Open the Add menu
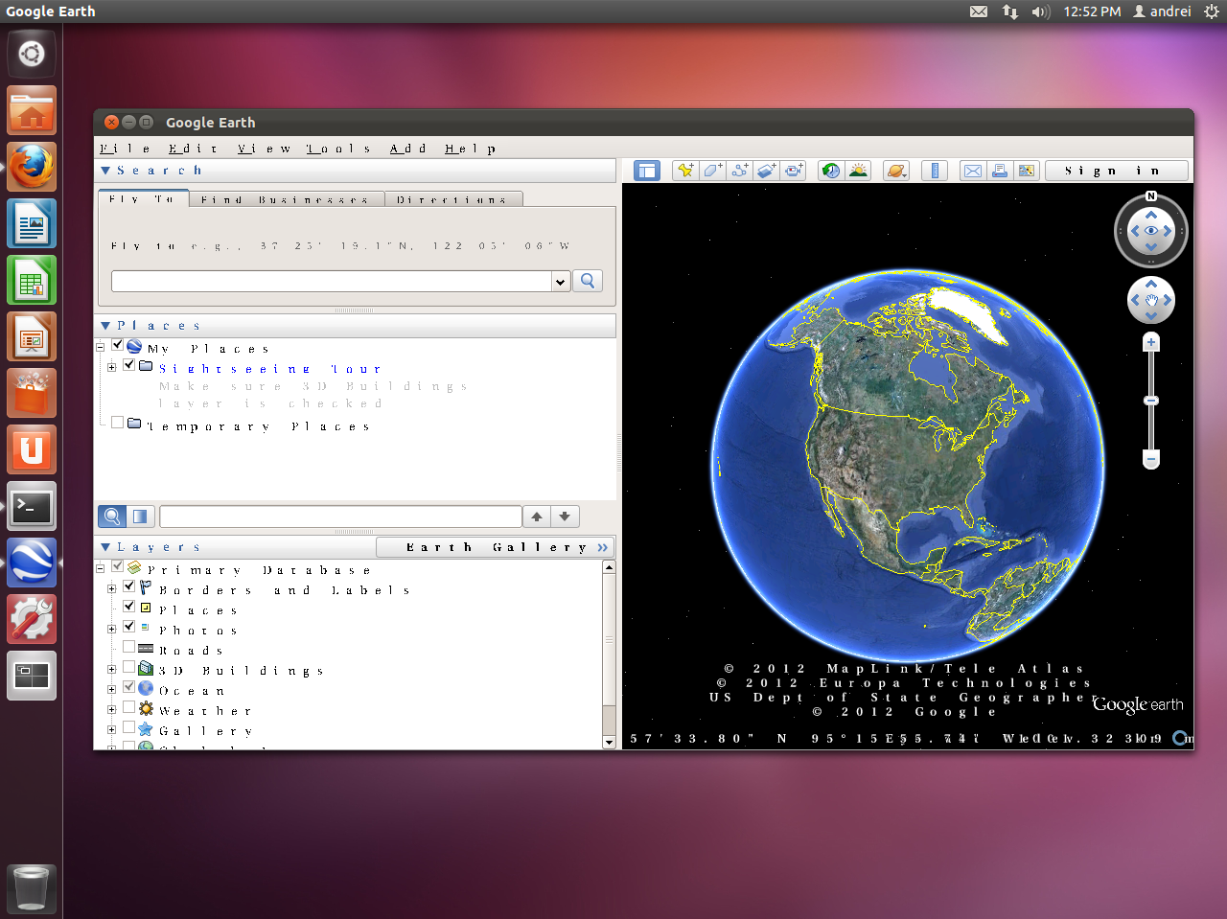The width and height of the screenshot is (1227, 919). tap(407, 149)
